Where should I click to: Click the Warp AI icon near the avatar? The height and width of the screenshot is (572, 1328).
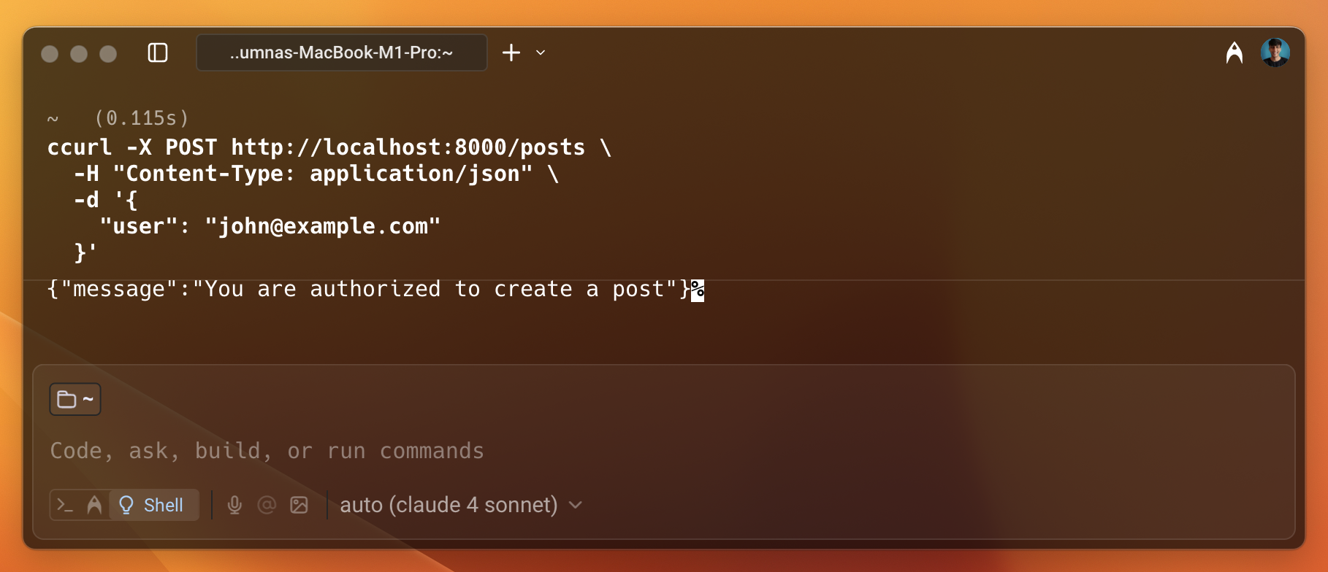[x=1234, y=52]
